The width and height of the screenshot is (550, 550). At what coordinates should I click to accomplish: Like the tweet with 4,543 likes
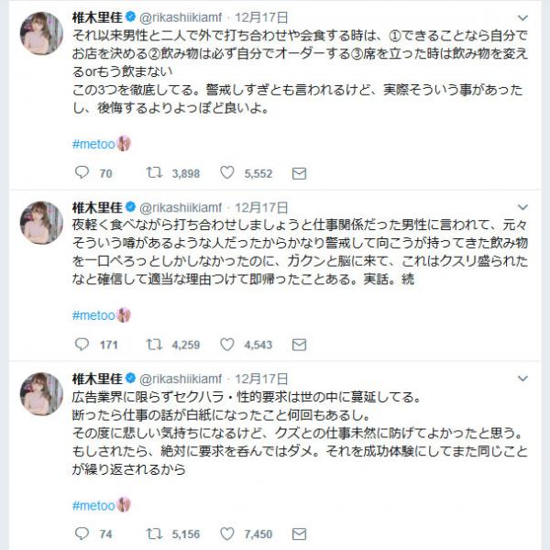227,344
